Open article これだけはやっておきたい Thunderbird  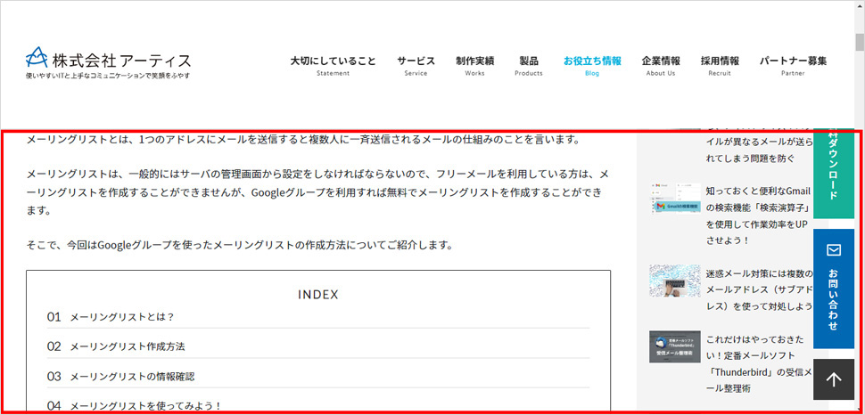pos(759,363)
